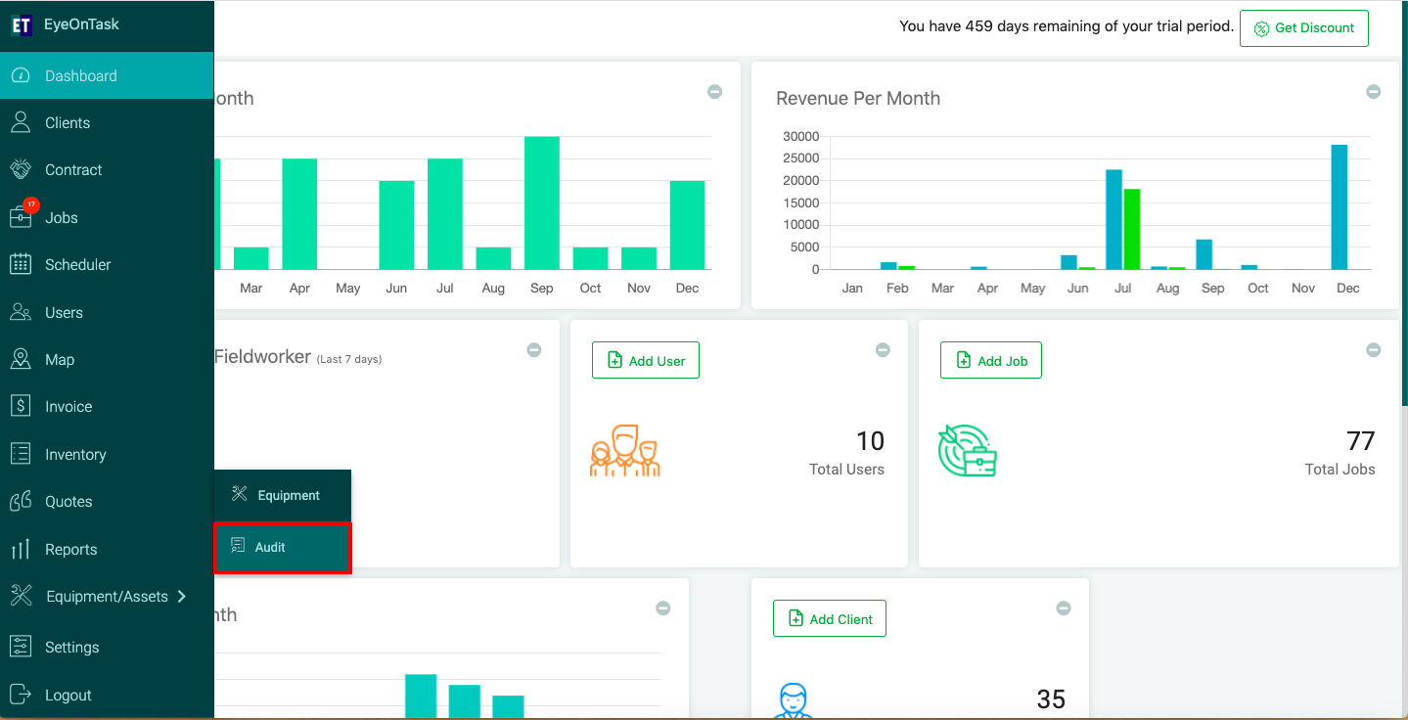Click the Get Discount button
This screenshot has height=720, width=1408.
click(x=1304, y=28)
